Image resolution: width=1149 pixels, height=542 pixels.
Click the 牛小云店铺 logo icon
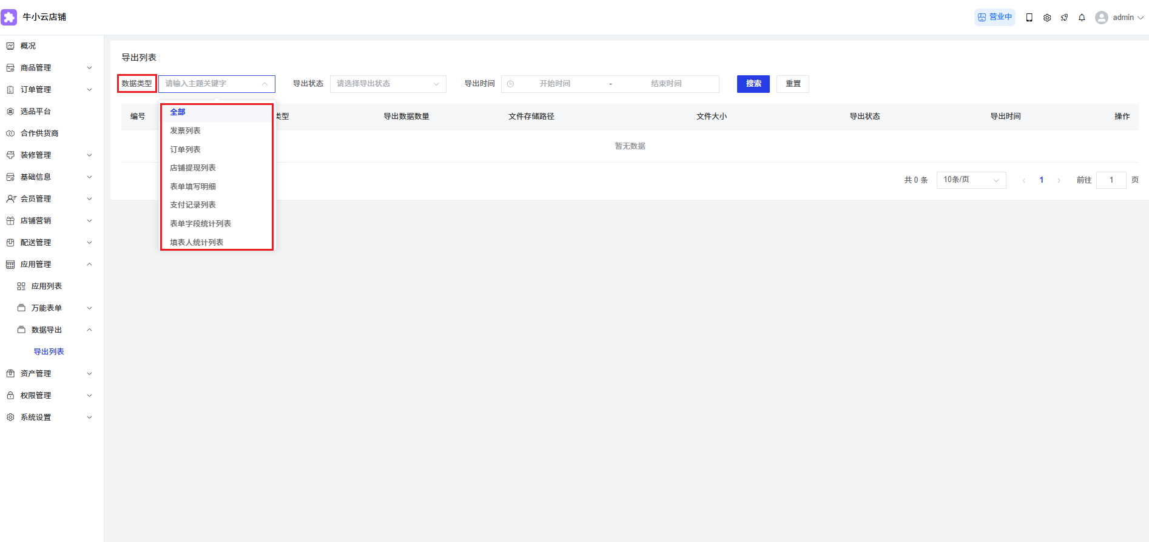[x=9, y=17]
